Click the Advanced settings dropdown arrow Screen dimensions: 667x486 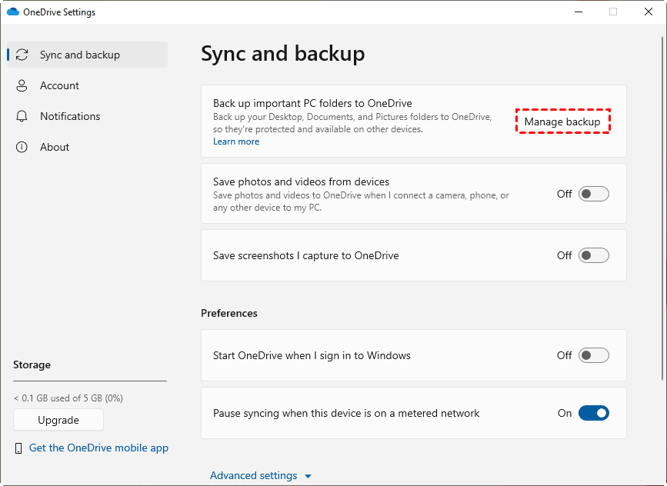pos(308,476)
